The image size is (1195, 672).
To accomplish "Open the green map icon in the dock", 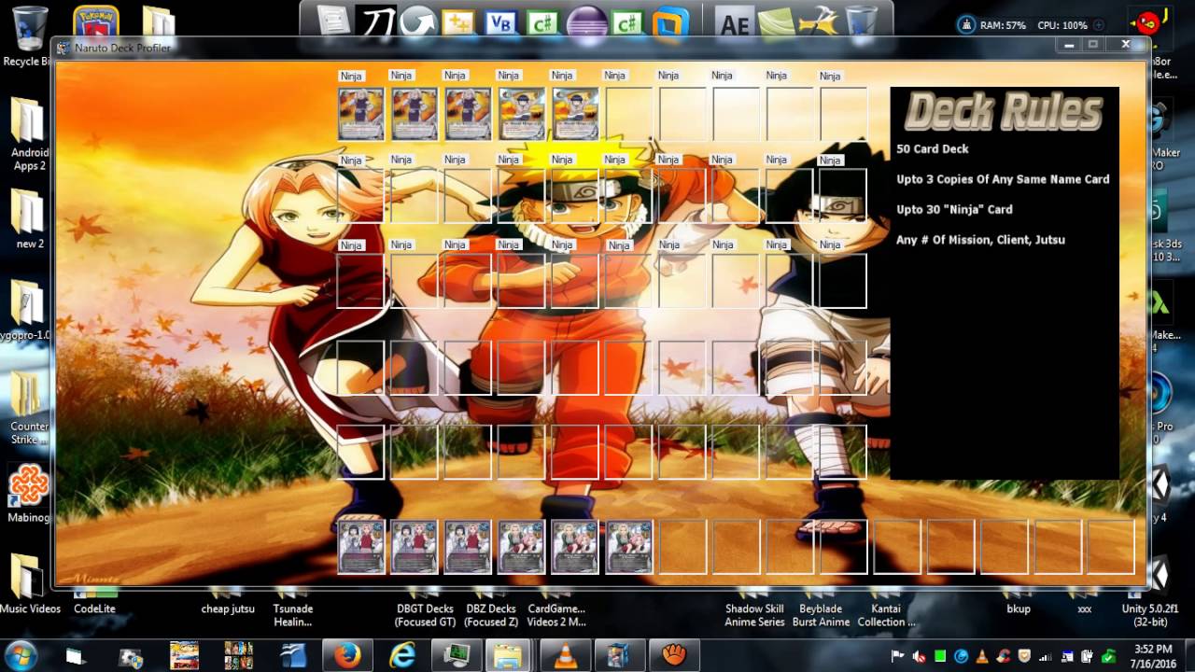I will click(777, 22).
